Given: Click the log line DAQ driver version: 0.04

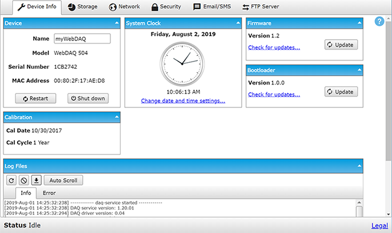Looking at the screenshot, I should point(97,213).
